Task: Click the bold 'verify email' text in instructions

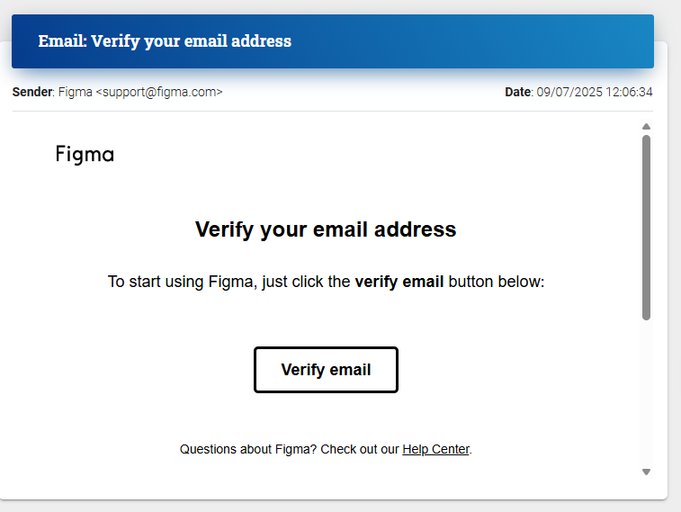Action: (x=399, y=282)
